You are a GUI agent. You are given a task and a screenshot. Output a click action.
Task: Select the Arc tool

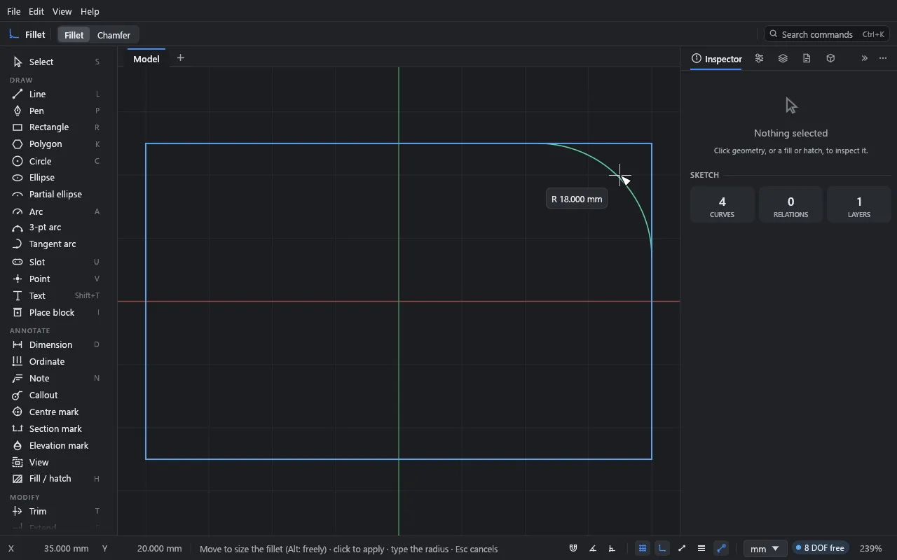pos(56,211)
